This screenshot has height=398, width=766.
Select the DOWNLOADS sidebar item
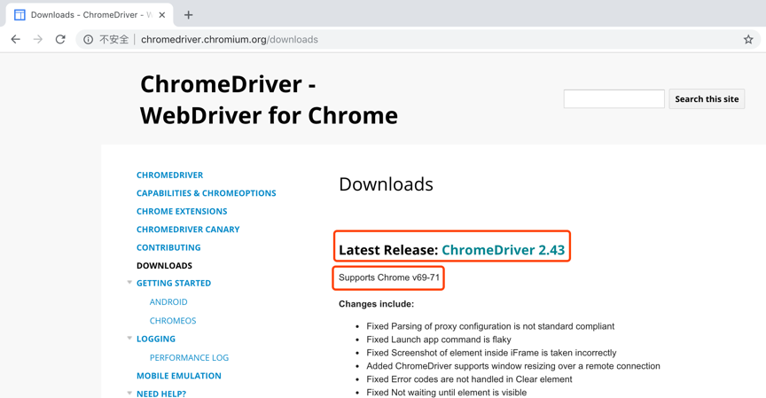tap(164, 265)
